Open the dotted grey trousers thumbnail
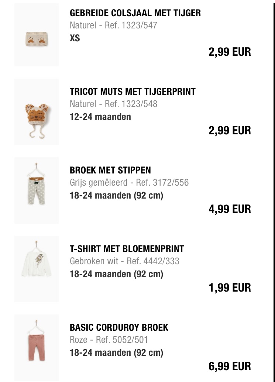The image size is (275, 382). (37, 190)
